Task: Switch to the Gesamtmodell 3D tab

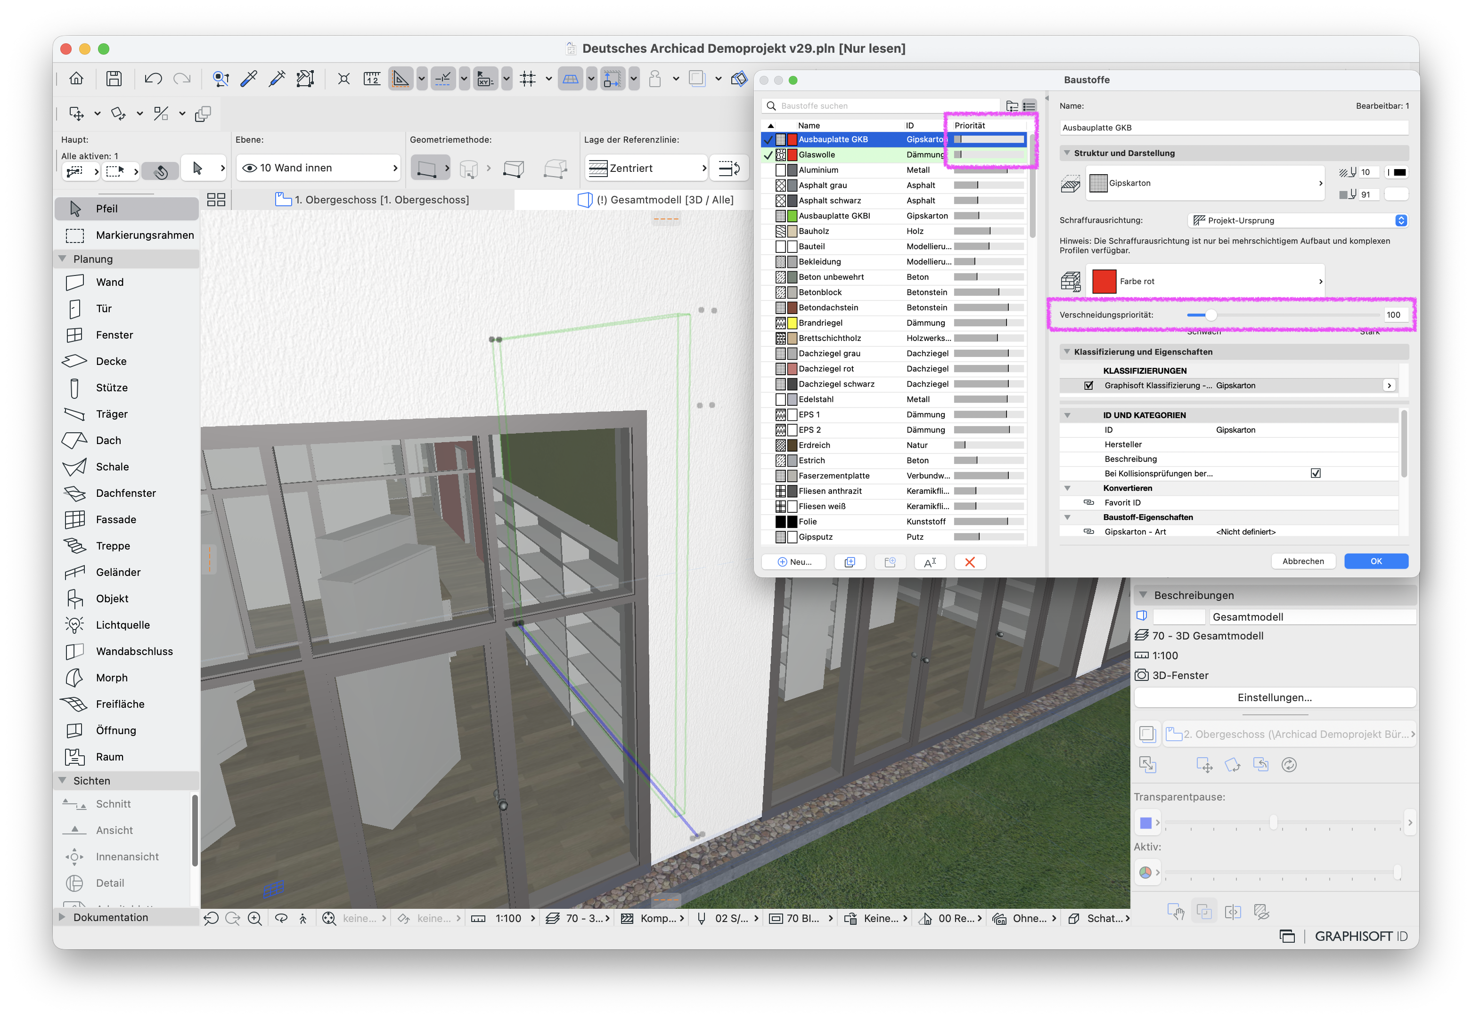Action: point(656,200)
